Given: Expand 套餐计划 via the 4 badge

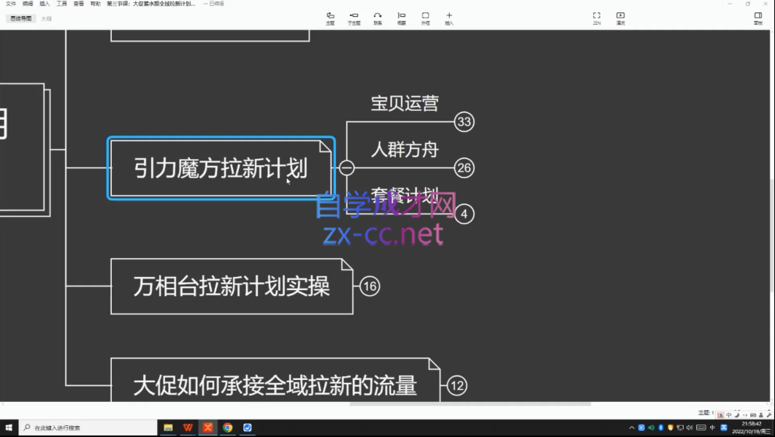Looking at the screenshot, I should pos(464,214).
